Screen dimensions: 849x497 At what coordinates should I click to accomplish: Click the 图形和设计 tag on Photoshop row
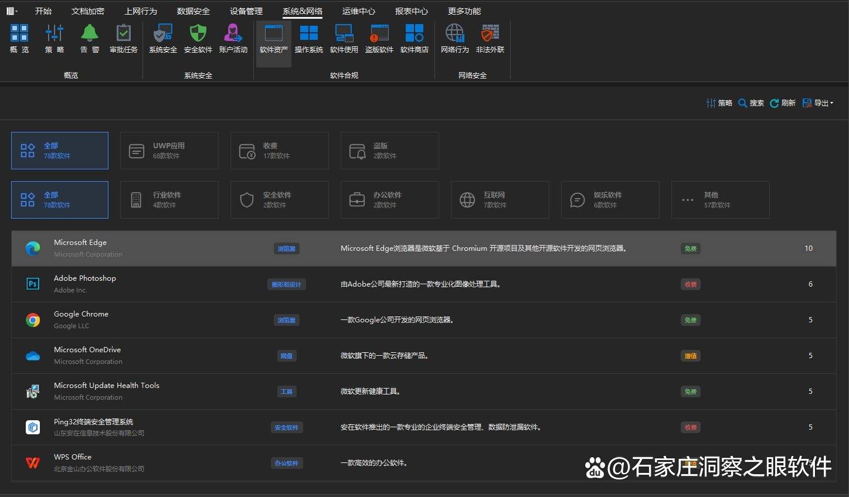287,284
